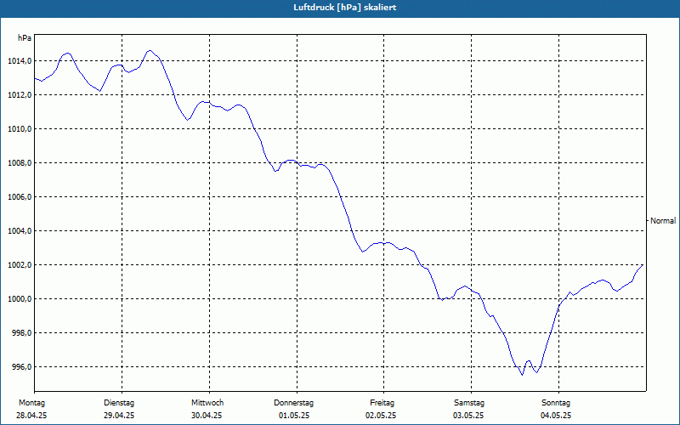The height and width of the screenshot is (425, 680).
Task: Click the 996,0 axis value
Action: [x=21, y=367]
